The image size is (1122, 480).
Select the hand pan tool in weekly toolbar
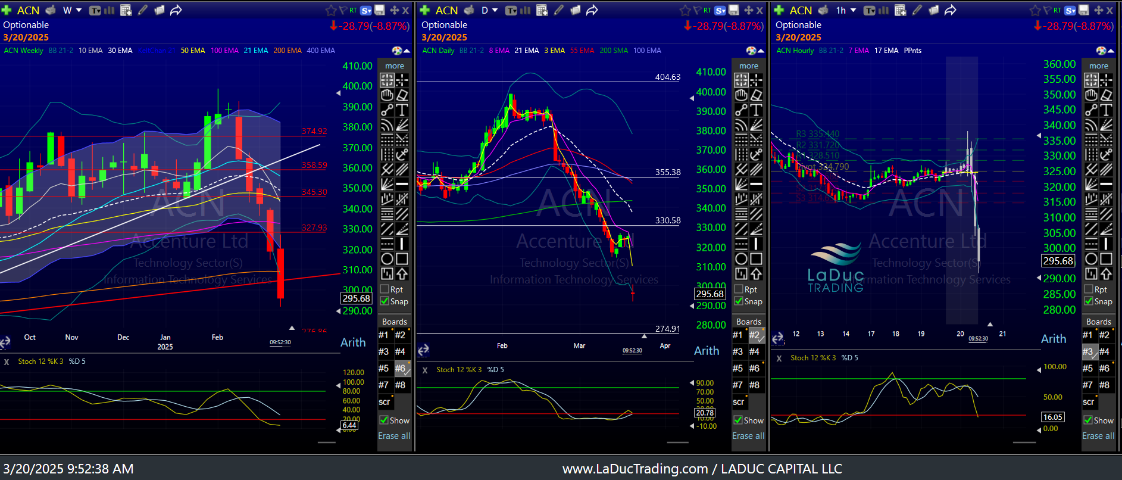point(387,95)
